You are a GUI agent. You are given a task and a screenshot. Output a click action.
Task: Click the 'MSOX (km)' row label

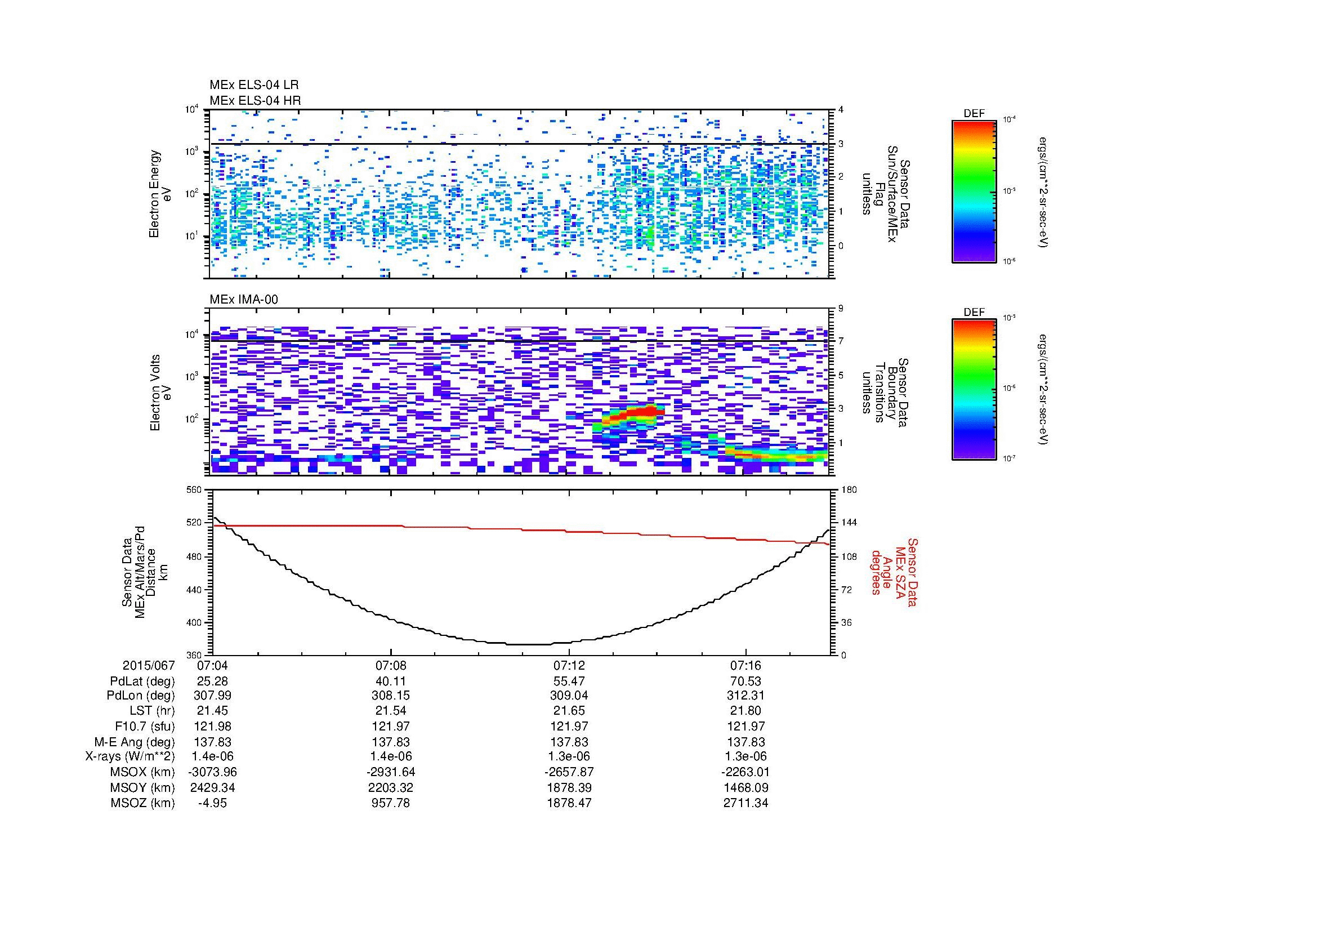[x=143, y=772]
